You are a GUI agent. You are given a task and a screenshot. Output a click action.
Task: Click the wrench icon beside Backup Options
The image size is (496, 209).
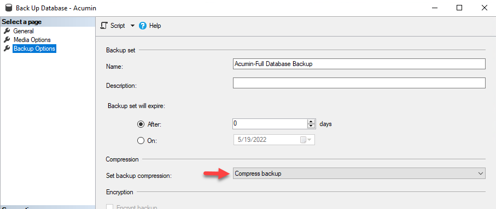pos(7,49)
